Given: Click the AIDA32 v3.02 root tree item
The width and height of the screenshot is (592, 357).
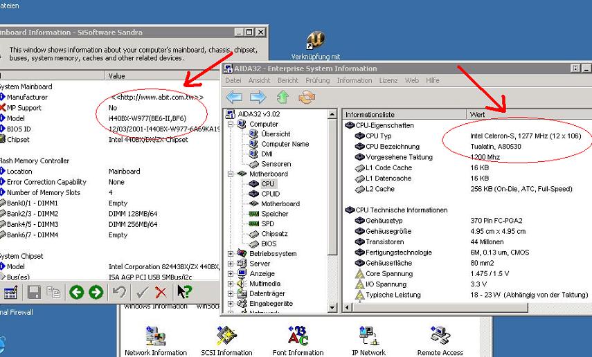Looking at the screenshot, I should point(259,114).
